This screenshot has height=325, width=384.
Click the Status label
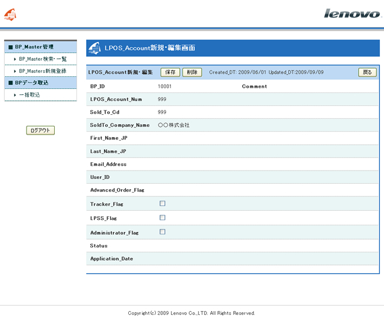pos(99,246)
